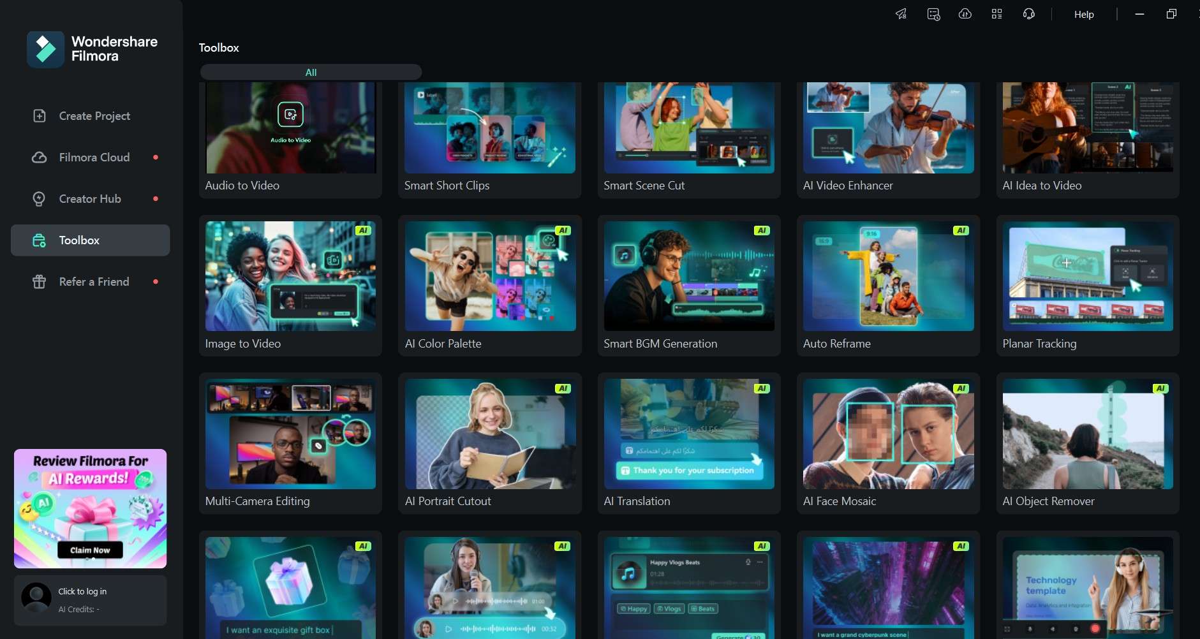Open the Auto Reframe tool

click(x=888, y=286)
